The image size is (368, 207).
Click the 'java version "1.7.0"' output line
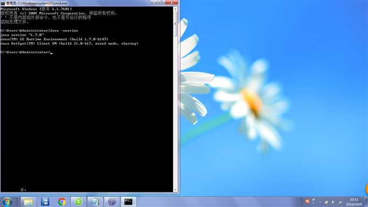coord(22,34)
